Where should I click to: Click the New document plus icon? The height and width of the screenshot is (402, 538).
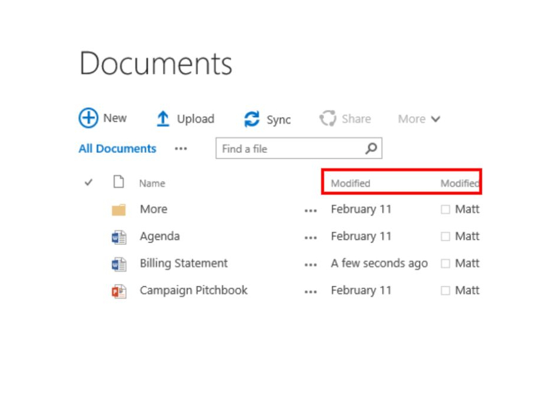88,118
